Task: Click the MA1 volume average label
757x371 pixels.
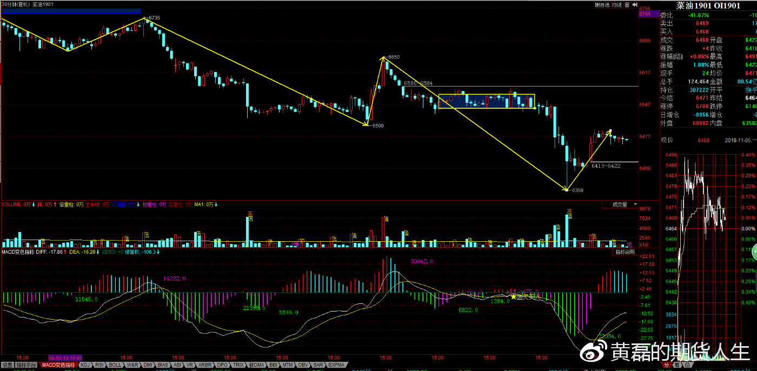Action: (204, 204)
